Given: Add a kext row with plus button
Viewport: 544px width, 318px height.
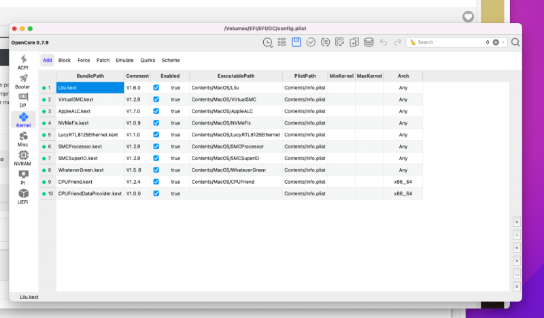Looking at the screenshot, I should point(517,222).
